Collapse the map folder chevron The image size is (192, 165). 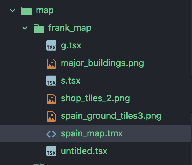point(12,11)
